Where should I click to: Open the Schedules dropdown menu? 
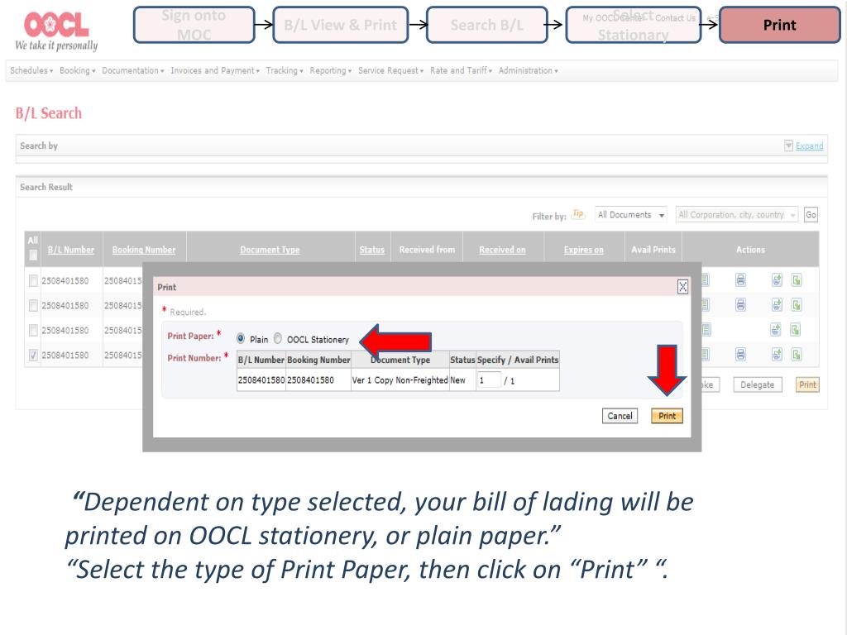pos(31,70)
